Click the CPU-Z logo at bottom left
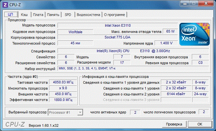 (x=15, y=124)
